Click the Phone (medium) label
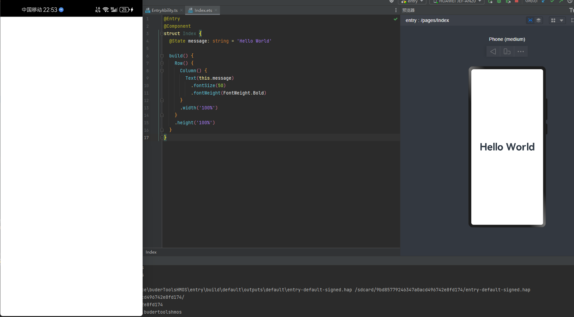 coord(507,39)
